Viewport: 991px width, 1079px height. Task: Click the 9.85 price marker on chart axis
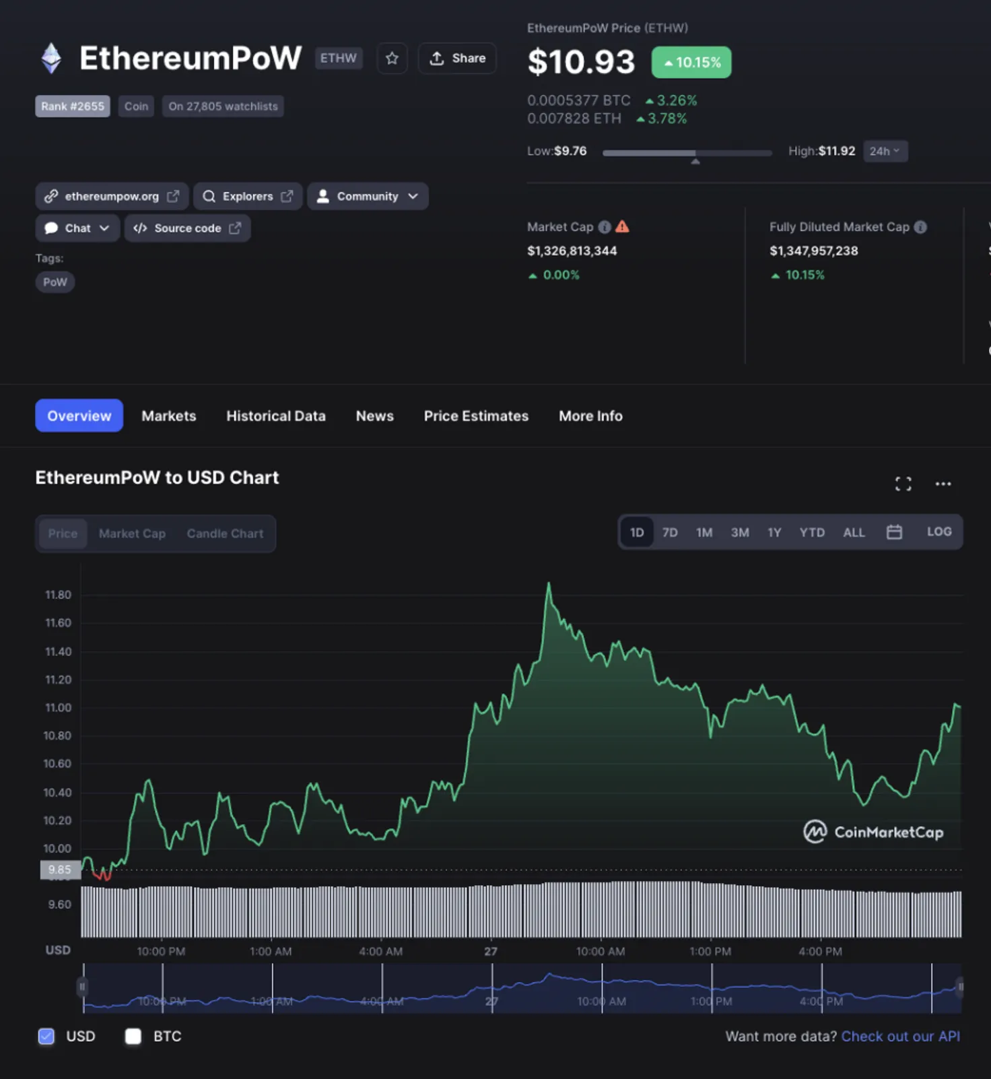[x=60, y=870]
